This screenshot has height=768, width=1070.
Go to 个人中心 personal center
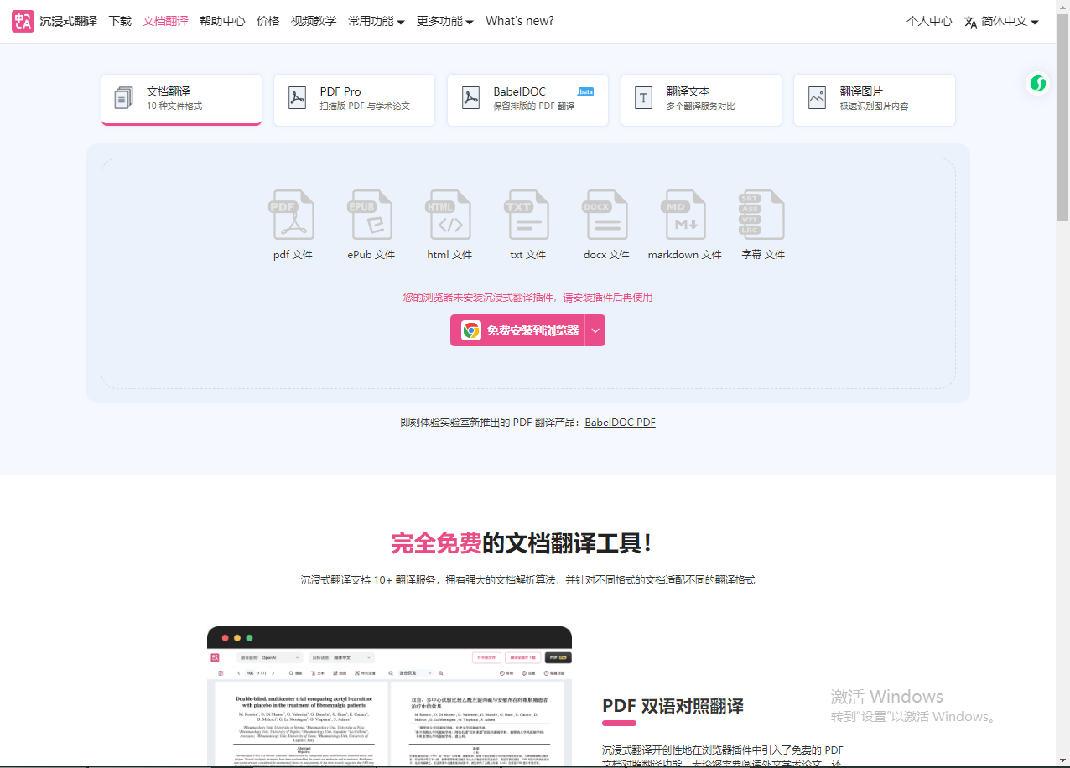(x=929, y=21)
